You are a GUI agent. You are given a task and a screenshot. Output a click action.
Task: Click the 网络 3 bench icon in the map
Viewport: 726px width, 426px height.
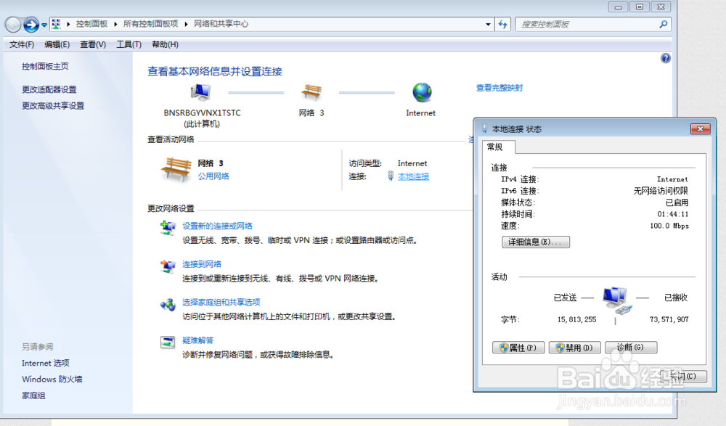(311, 93)
